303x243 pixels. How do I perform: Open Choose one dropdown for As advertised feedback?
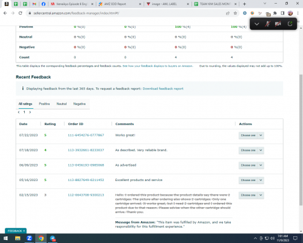[x=251, y=165]
